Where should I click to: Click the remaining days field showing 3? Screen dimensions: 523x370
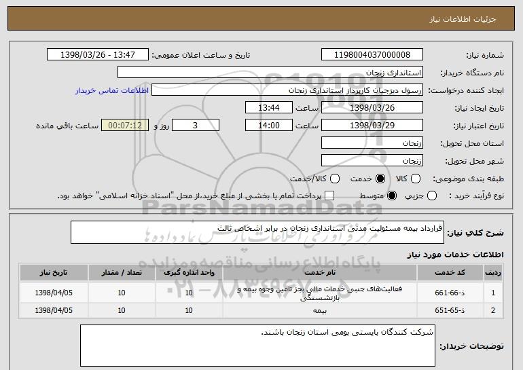[196, 126]
